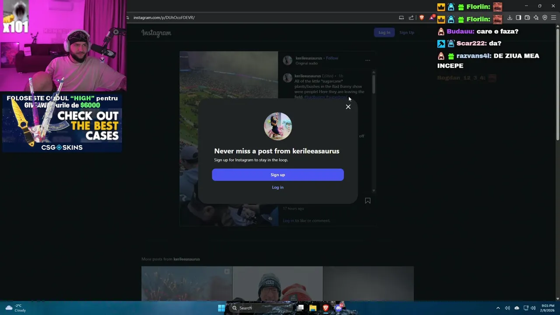
Task: Open the Leo AI sparkle icon
Action: 536,17
